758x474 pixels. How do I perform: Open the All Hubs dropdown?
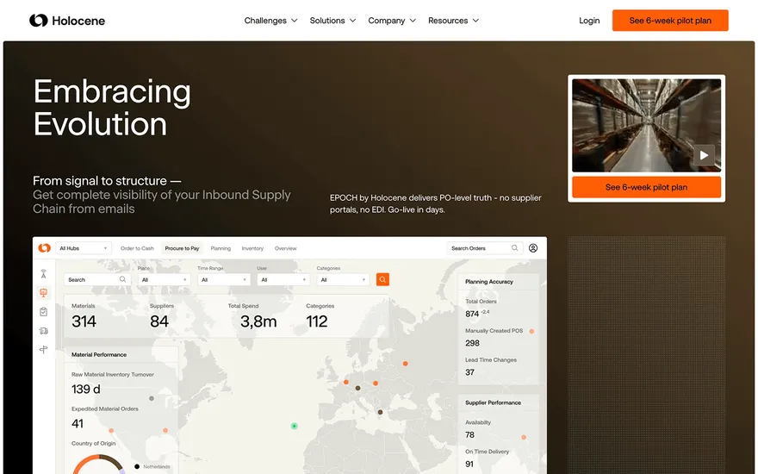pyautogui.click(x=84, y=248)
